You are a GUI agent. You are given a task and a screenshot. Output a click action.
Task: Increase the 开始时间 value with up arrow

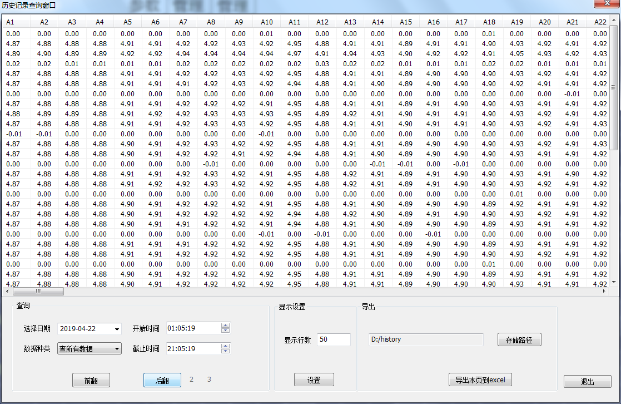pyautogui.click(x=225, y=326)
